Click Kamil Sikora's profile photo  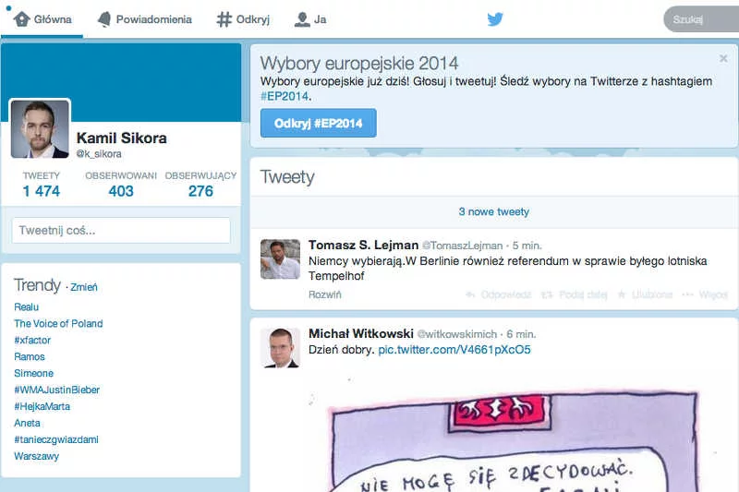tap(40, 129)
